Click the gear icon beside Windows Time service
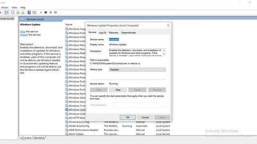The width and height of the screenshot is (257, 144). tap(67, 106)
